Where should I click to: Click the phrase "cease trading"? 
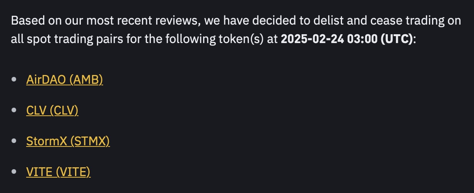(409, 20)
